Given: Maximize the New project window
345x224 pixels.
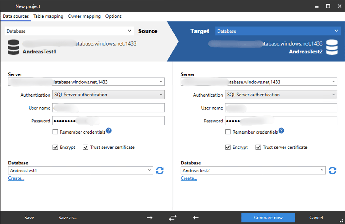Looking at the screenshot, I should [328, 6].
